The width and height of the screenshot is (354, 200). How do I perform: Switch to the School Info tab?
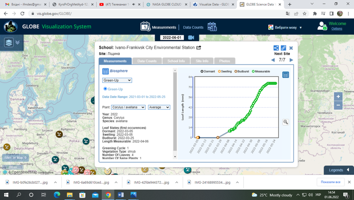pos(176,61)
